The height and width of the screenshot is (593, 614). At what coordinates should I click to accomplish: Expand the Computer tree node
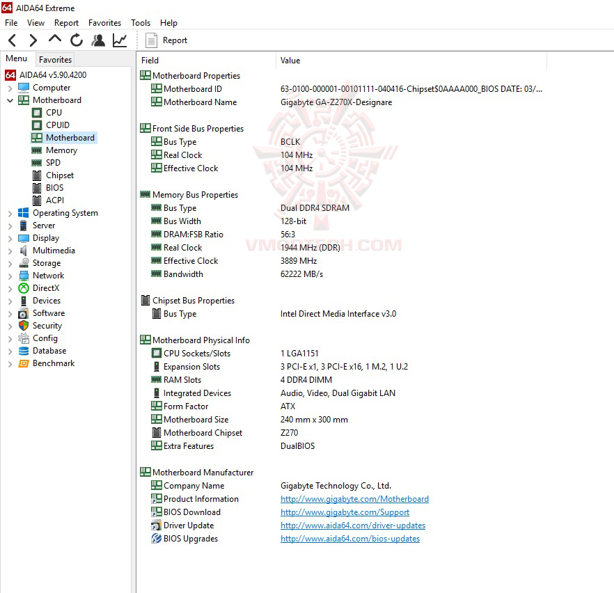(x=10, y=88)
